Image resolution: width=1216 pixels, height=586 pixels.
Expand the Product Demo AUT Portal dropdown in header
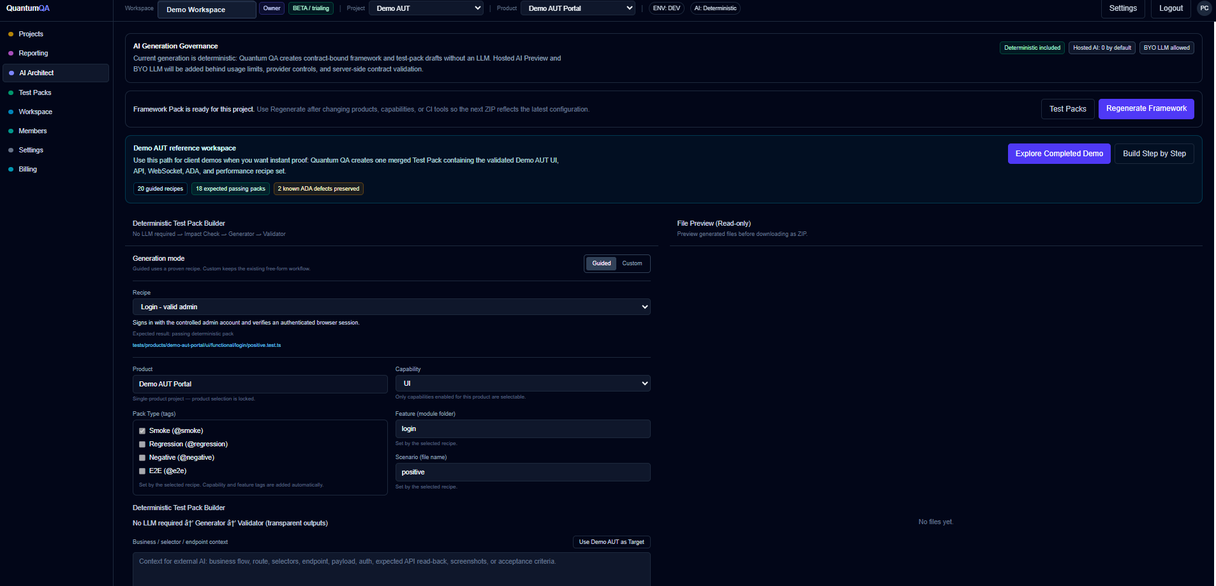click(578, 8)
